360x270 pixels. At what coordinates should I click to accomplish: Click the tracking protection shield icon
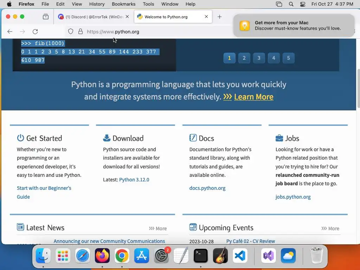click(x=71, y=31)
